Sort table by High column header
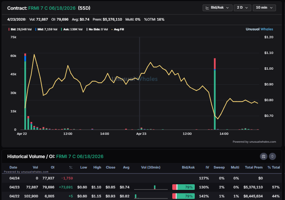Image resolution: width=285 pixels, height=200 pixels. click(x=97, y=167)
